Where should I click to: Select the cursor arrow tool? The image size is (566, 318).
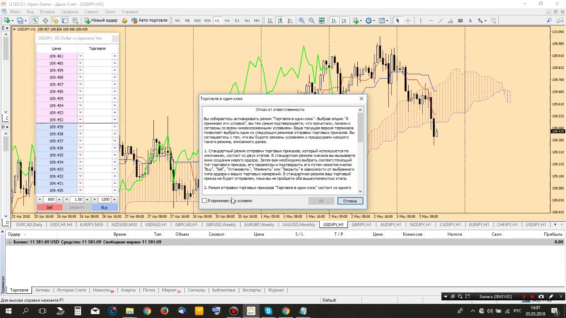398,20
